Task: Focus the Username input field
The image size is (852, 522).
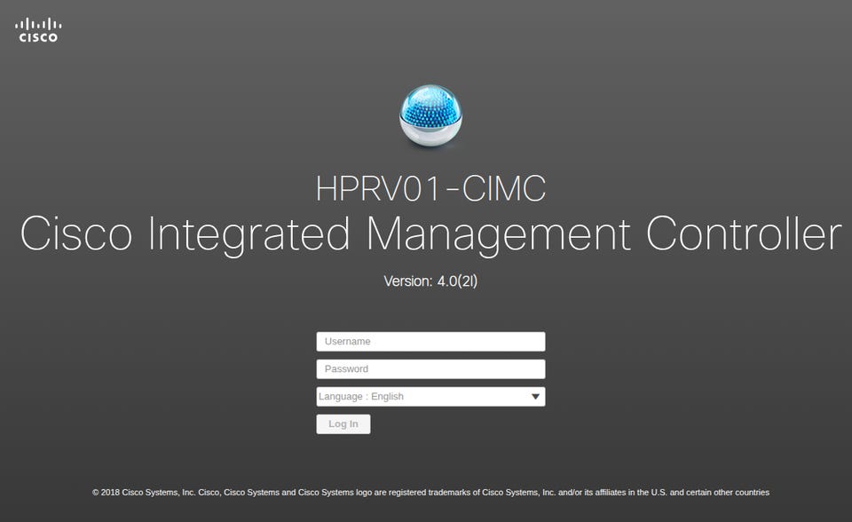Action: 431,342
